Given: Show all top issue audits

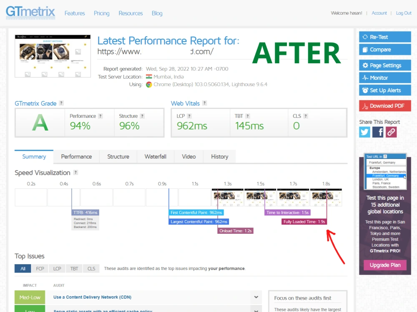Looking at the screenshot, I should [23, 268].
